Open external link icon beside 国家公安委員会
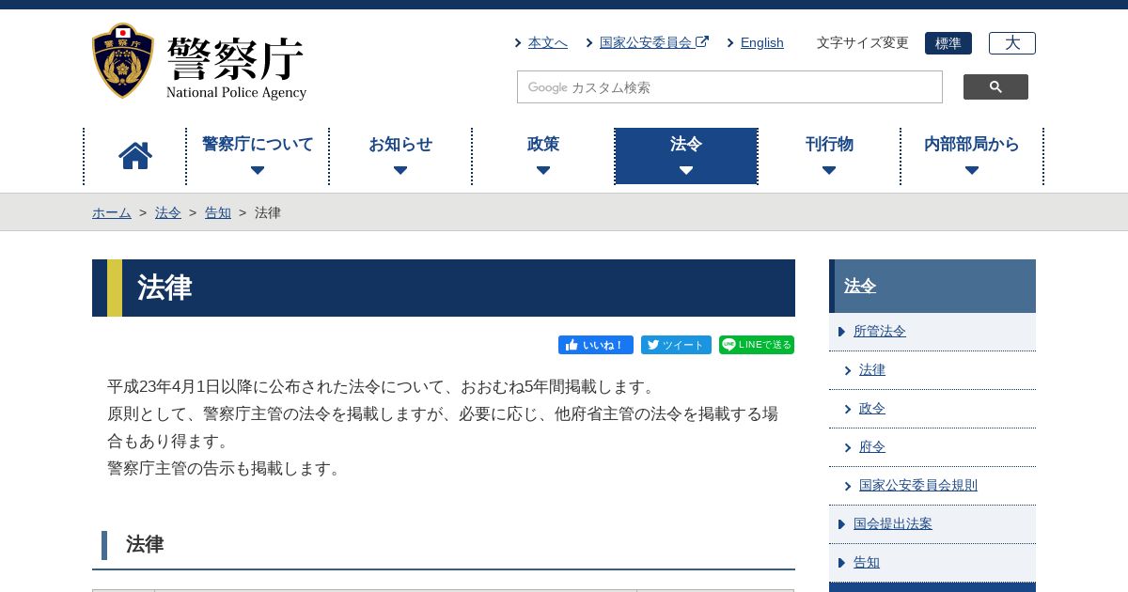 point(702,41)
